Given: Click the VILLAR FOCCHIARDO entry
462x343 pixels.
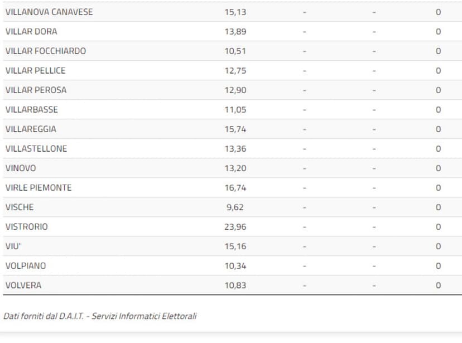Looking at the screenshot, I should 46,51.
